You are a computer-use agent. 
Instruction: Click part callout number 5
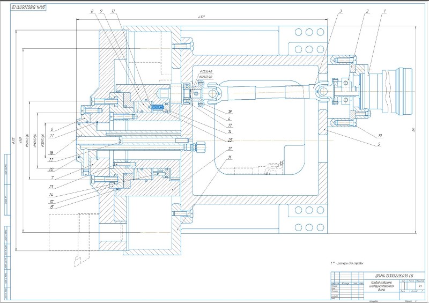(x=379, y=144)
